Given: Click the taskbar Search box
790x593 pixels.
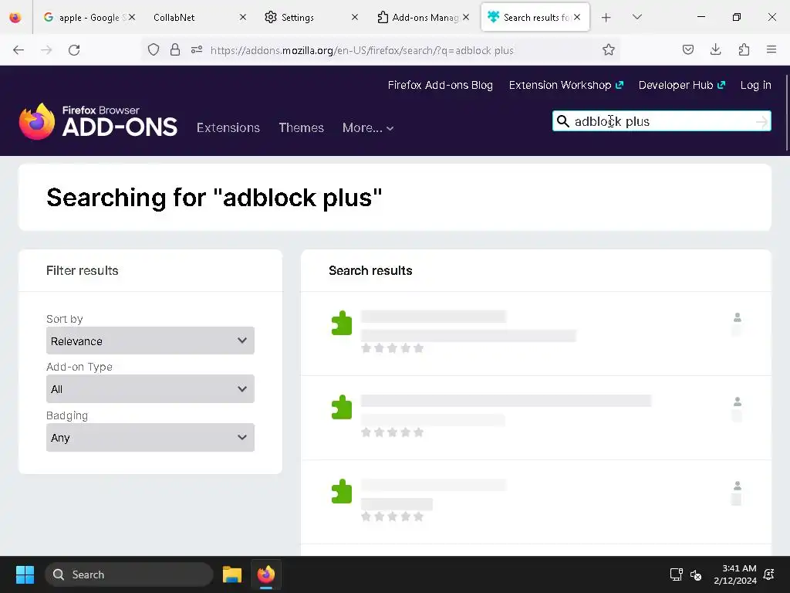Looking at the screenshot, I should click(129, 574).
